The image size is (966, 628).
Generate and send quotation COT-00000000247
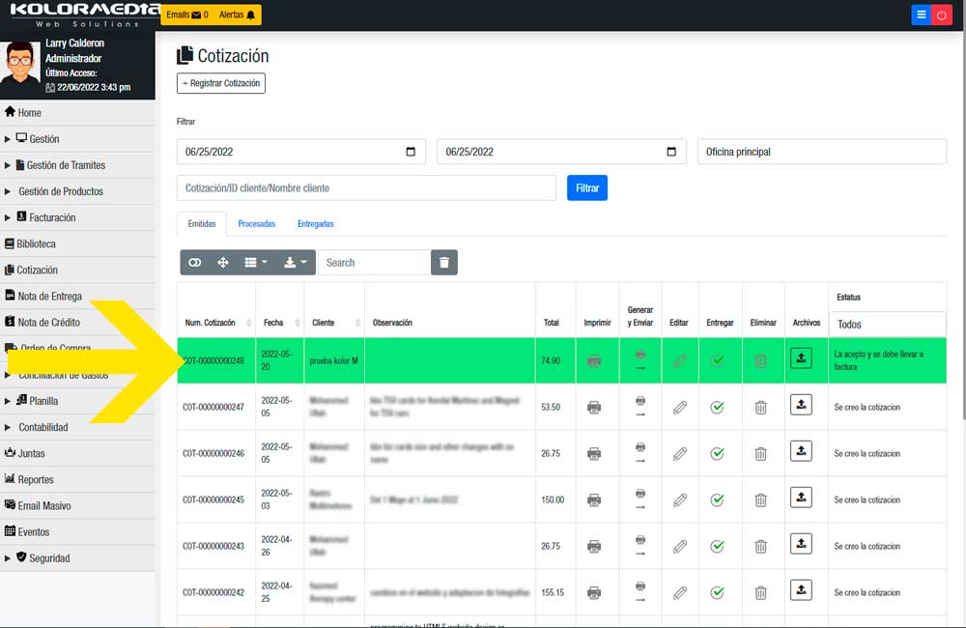tap(640, 408)
